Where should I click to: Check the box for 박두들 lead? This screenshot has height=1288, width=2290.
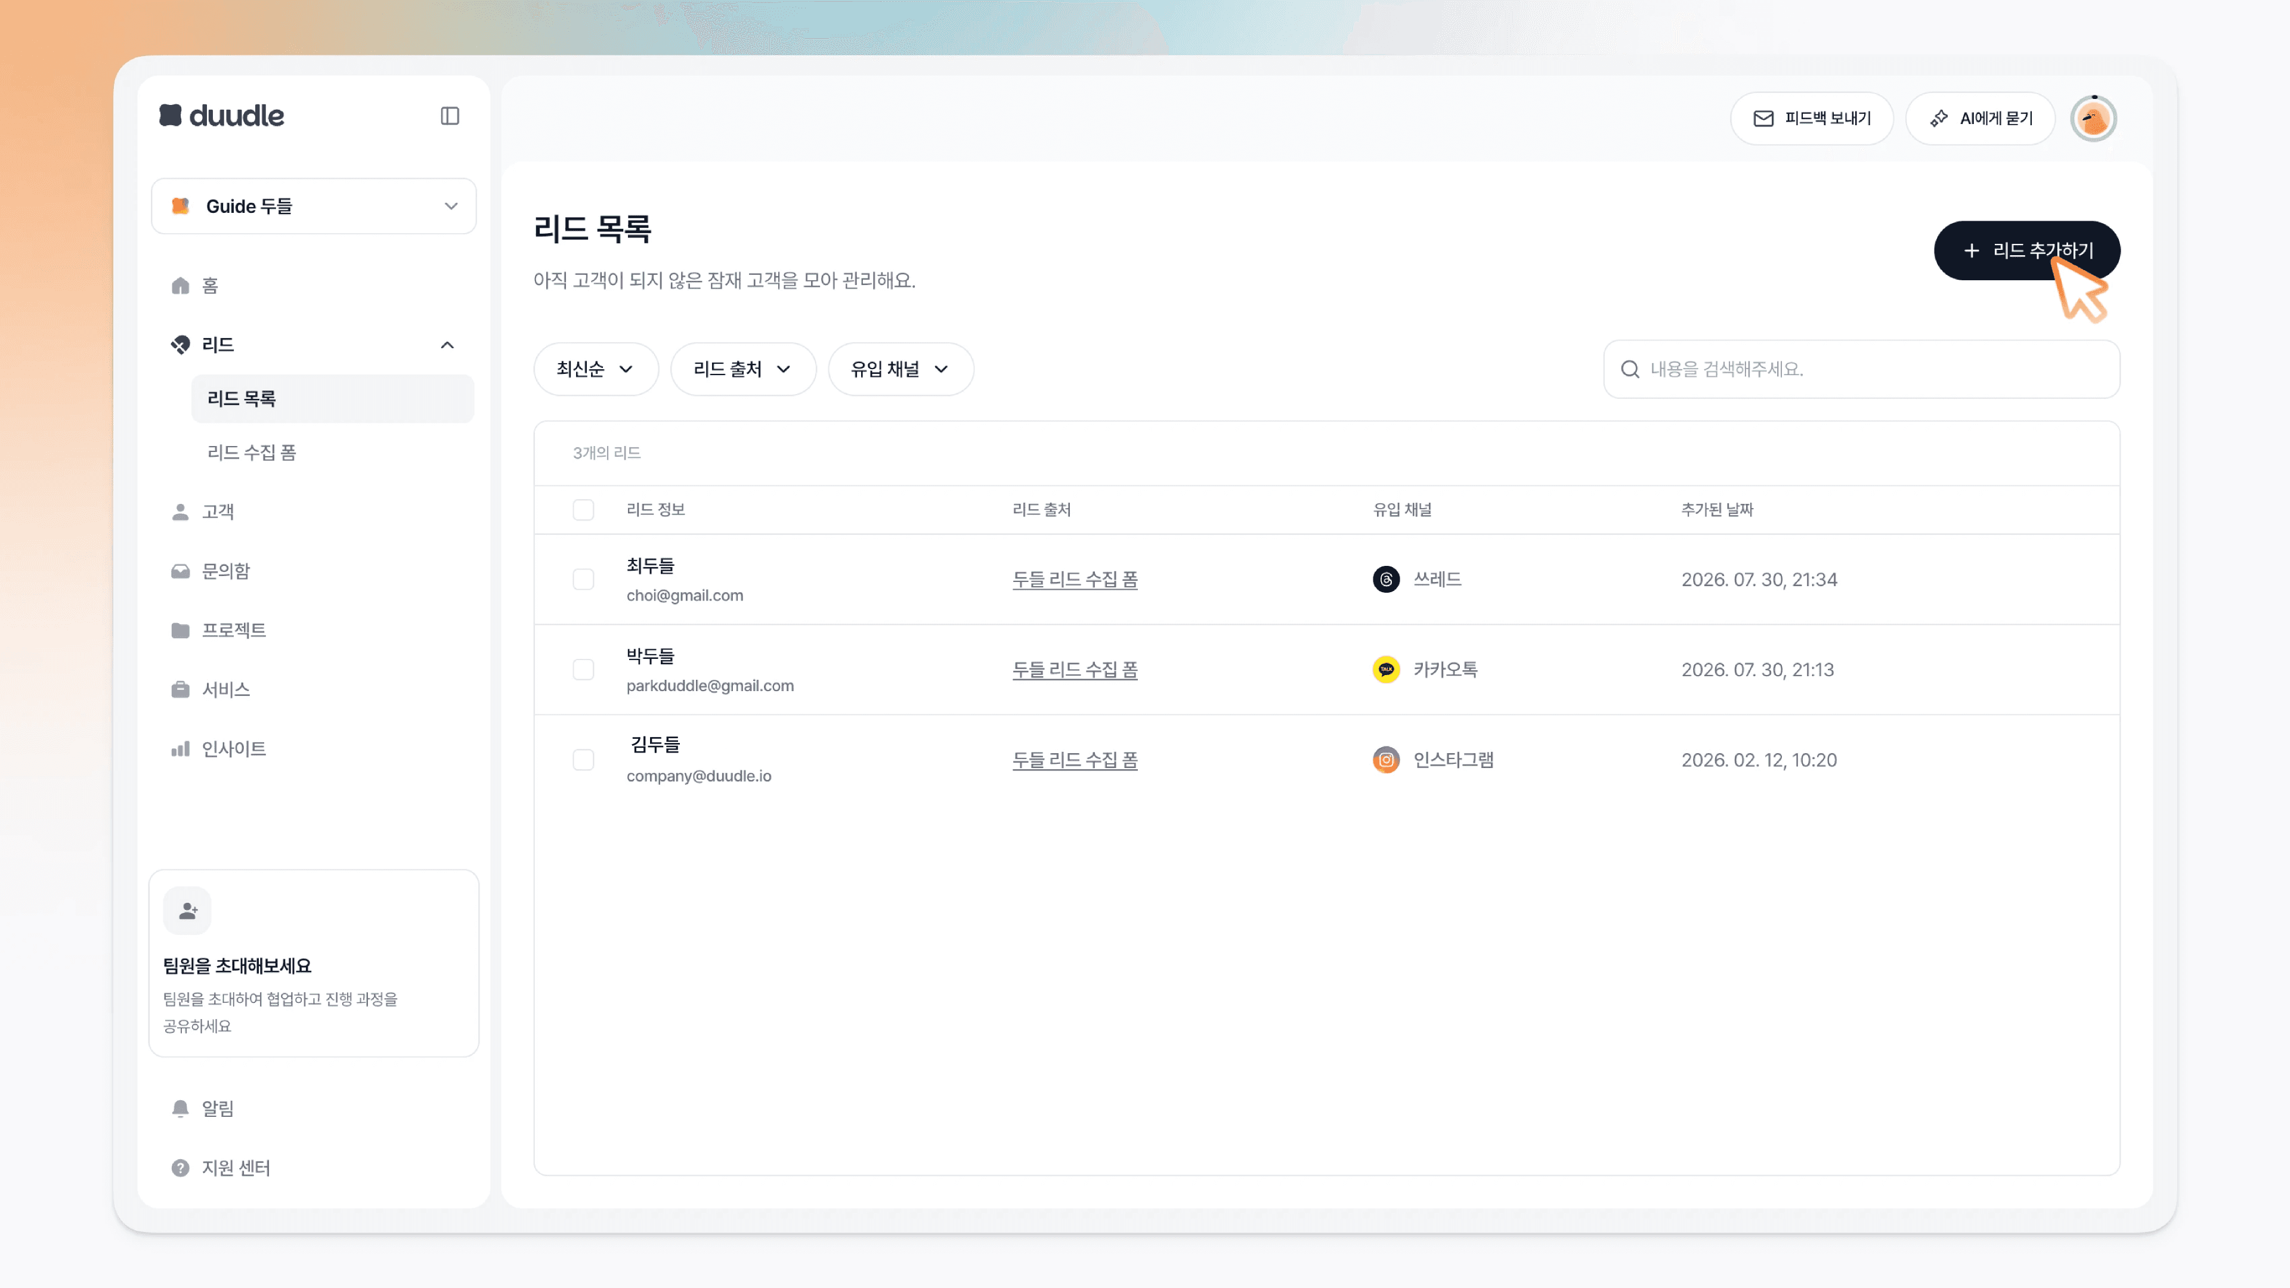(x=583, y=670)
